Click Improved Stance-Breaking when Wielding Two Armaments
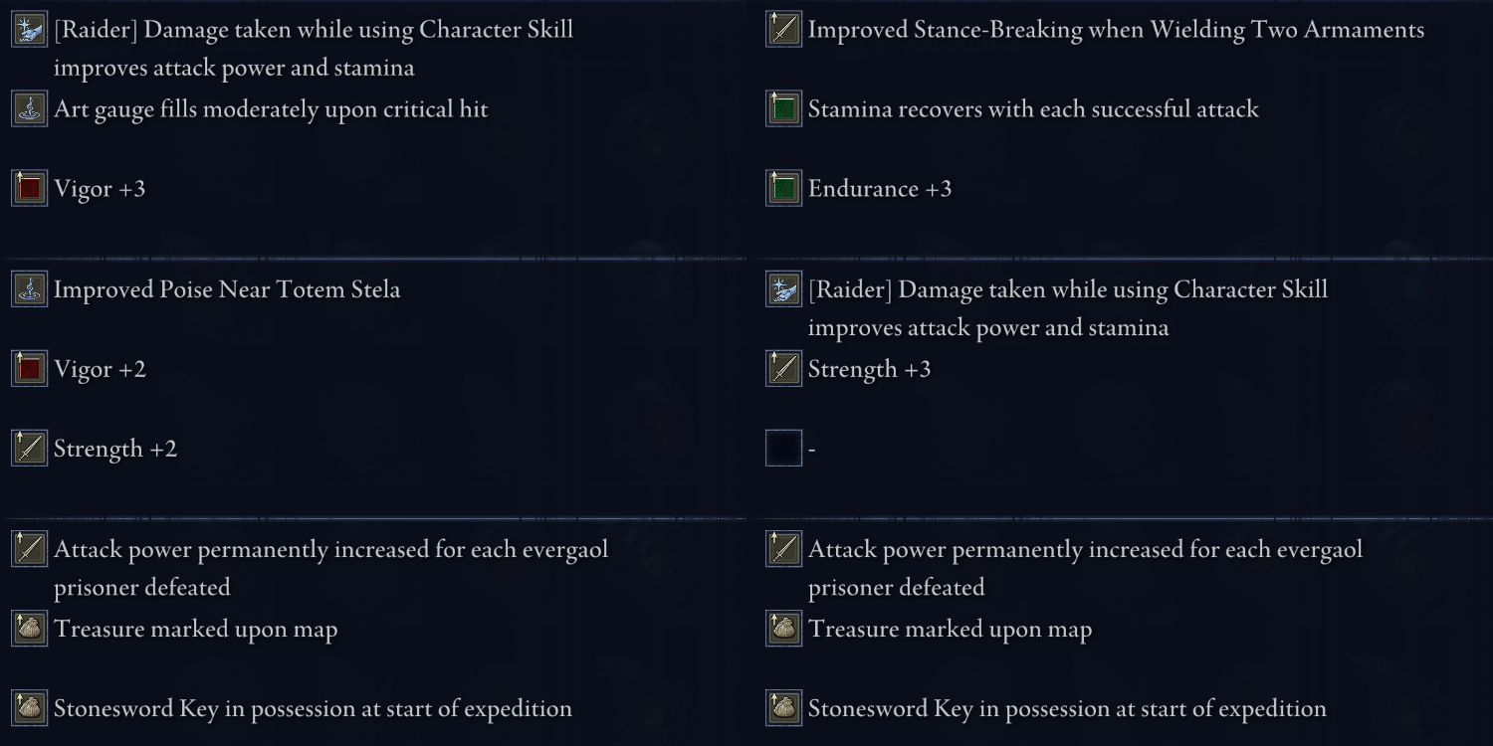 pos(1116,31)
